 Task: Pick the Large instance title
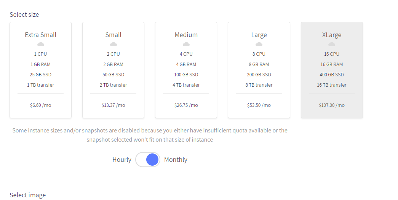259,35
